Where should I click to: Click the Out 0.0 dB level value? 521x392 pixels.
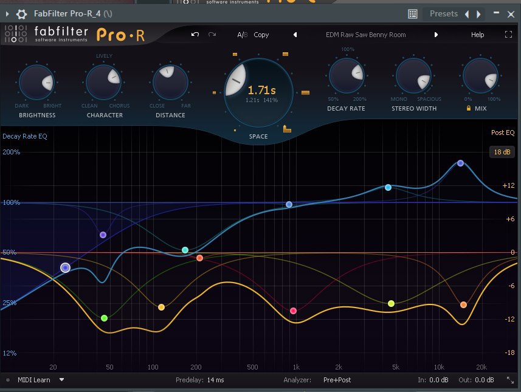click(x=484, y=380)
